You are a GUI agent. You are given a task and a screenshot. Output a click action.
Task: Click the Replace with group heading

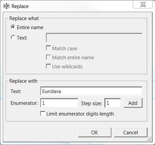click(23, 81)
